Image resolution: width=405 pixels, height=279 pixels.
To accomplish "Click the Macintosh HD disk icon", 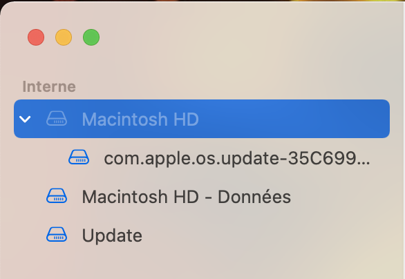I will click(x=57, y=119).
